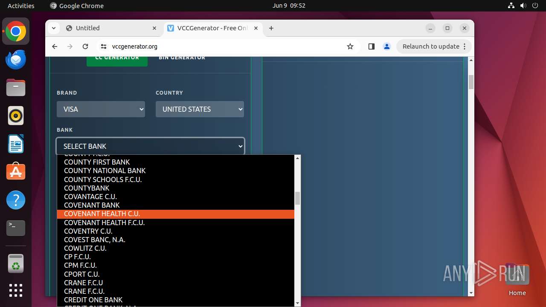Choose COVENTRY C.U. option
The width and height of the screenshot is (546, 307).
tap(176, 231)
